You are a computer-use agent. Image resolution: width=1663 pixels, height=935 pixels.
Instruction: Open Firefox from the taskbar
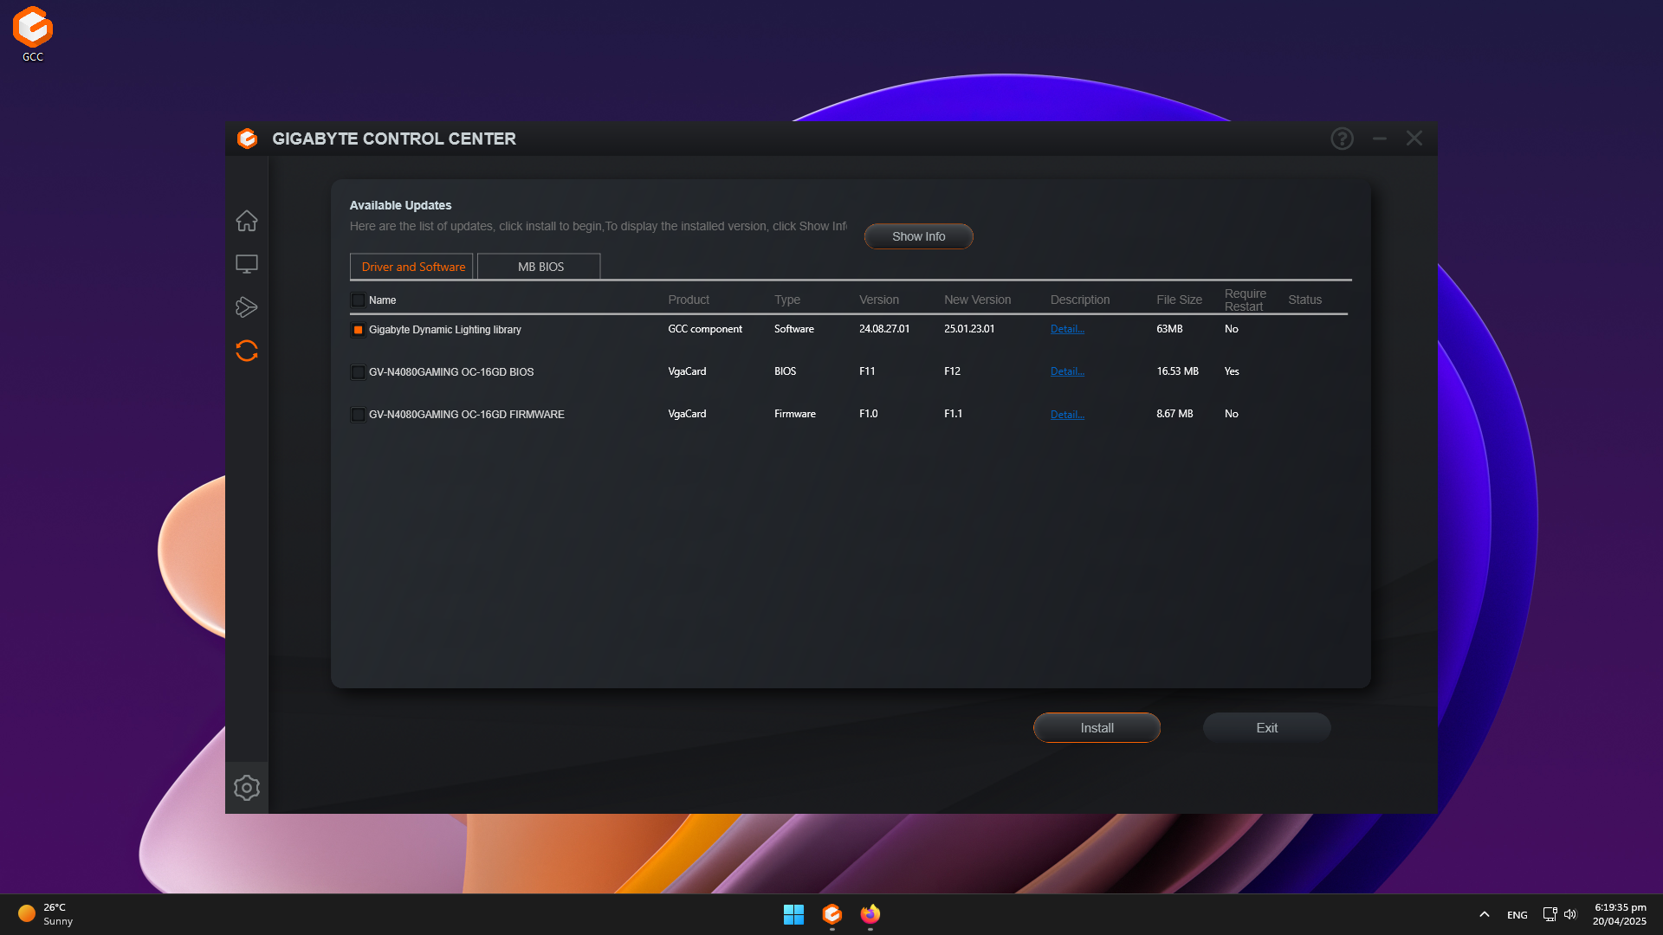[x=870, y=914]
